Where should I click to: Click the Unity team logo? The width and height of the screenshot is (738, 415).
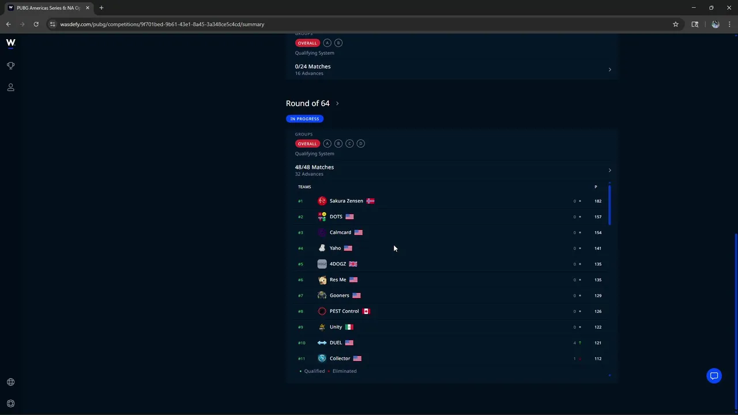point(322,327)
